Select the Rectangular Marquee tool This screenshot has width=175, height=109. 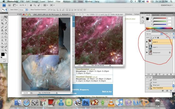tap(2, 17)
